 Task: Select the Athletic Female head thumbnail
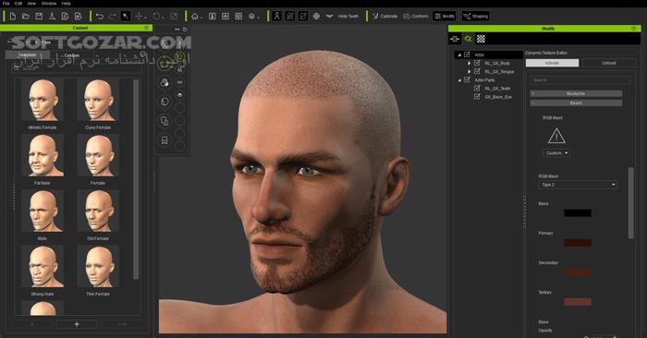tap(43, 101)
